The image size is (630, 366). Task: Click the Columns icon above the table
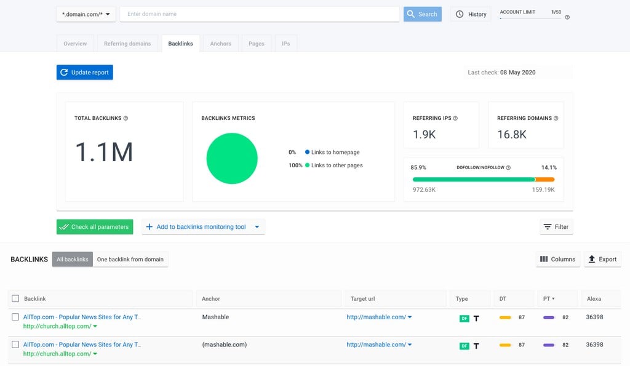[544, 259]
